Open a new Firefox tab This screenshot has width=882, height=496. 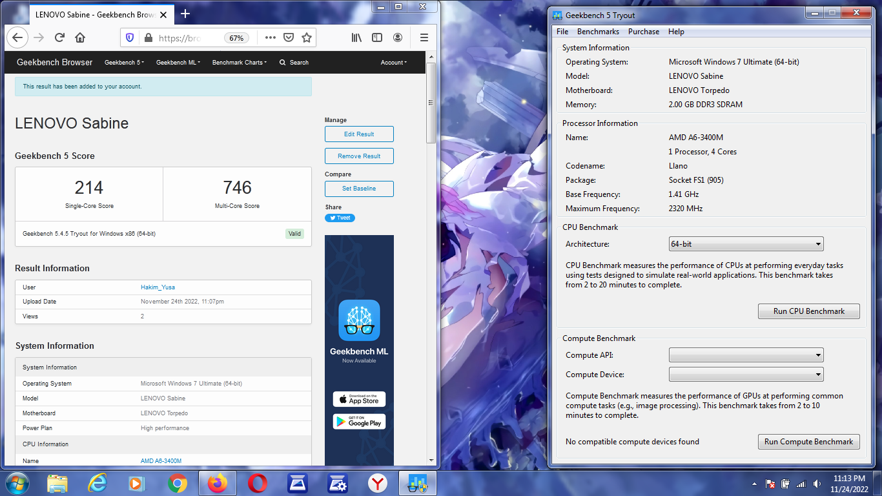coord(185,14)
